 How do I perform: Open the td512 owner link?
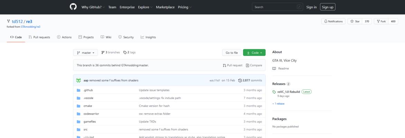tap(17, 21)
